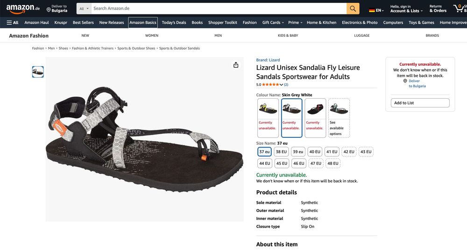Click the Amazon.de logo

[23, 9]
